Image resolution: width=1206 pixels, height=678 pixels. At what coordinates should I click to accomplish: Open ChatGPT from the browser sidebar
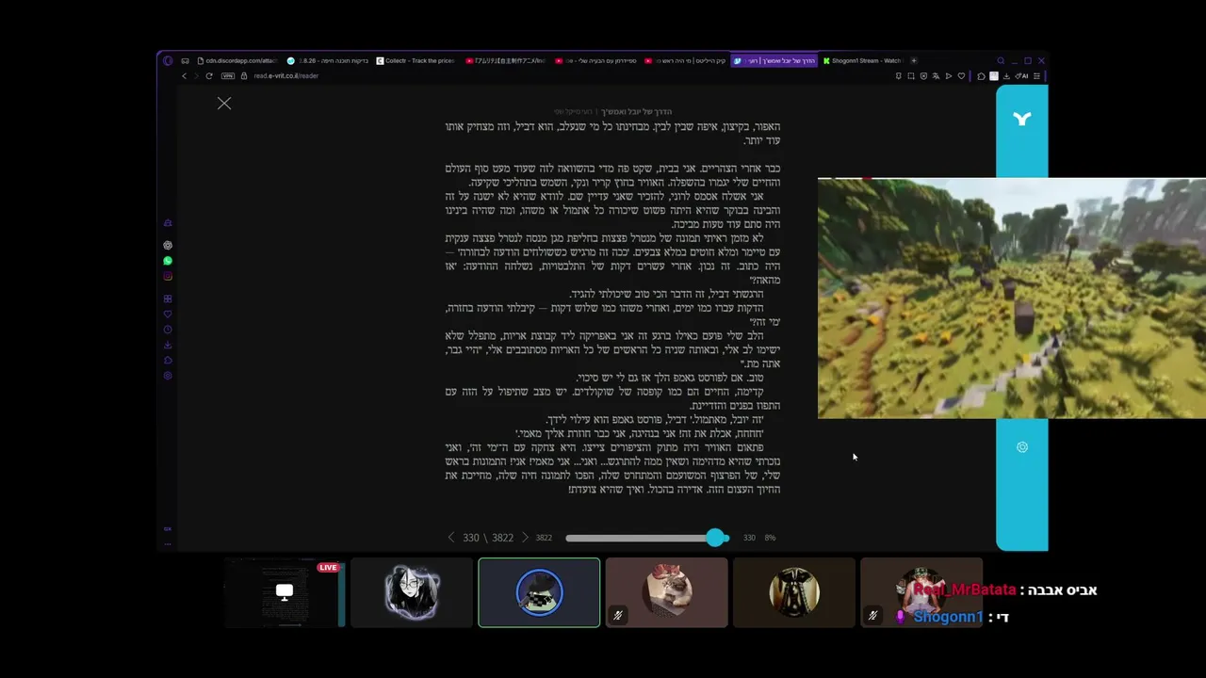coord(168,245)
